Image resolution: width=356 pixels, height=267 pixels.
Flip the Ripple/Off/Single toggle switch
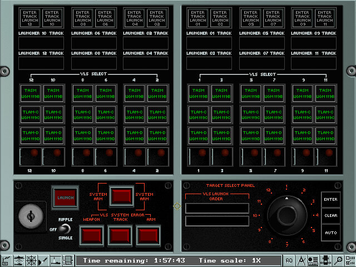[65, 229]
